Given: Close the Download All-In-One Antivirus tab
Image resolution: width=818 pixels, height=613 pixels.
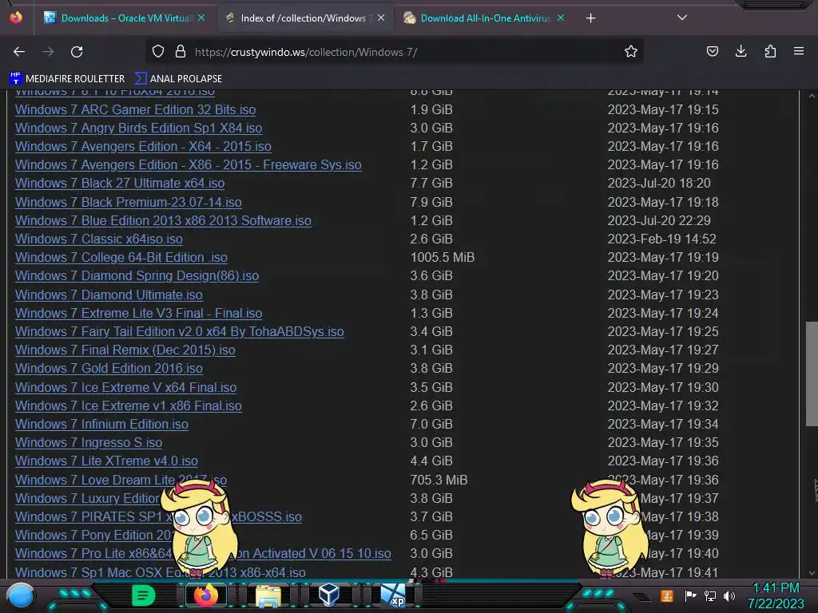Looking at the screenshot, I should pyautogui.click(x=560, y=18).
